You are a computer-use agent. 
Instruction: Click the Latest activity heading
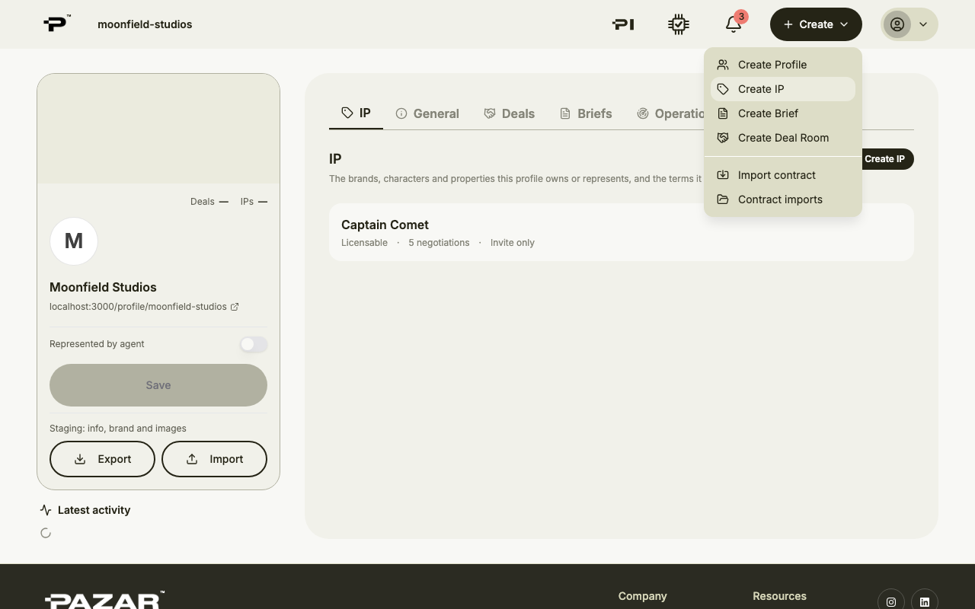[x=94, y=510]
